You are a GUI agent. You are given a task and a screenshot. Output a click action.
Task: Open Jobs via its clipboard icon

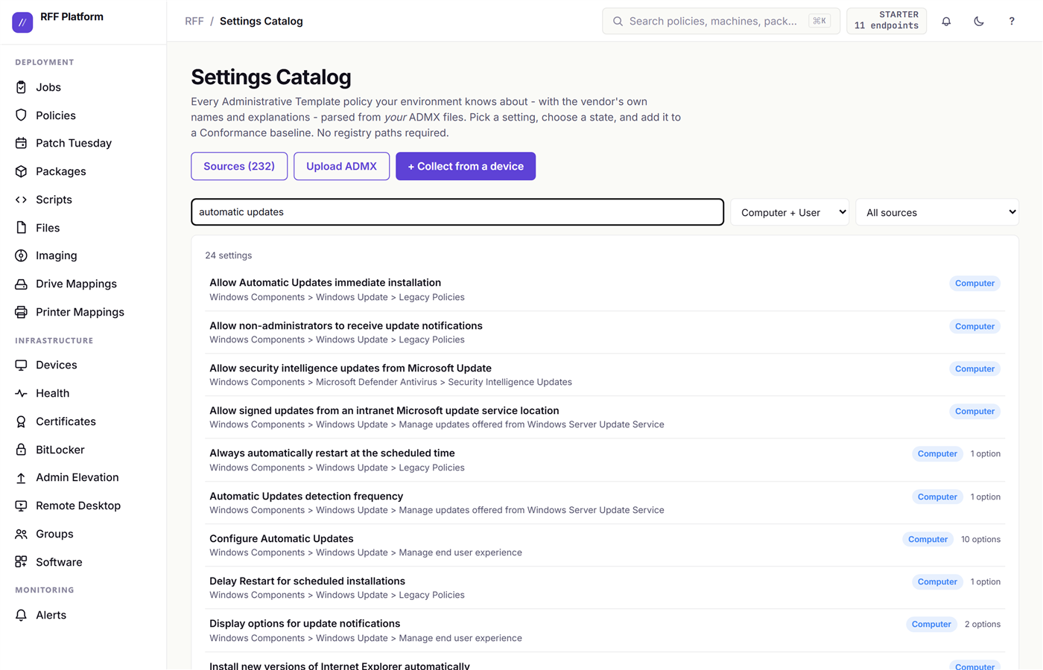coord(21,87)
